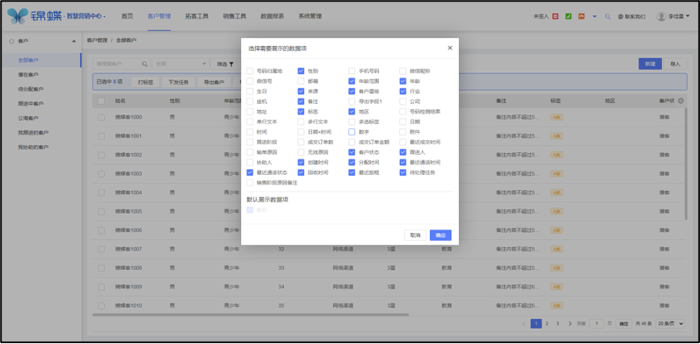The height and width of the screenshot is (344, 700).
Task: Click the horizontal table scrollbar
Action: point(251,315)
